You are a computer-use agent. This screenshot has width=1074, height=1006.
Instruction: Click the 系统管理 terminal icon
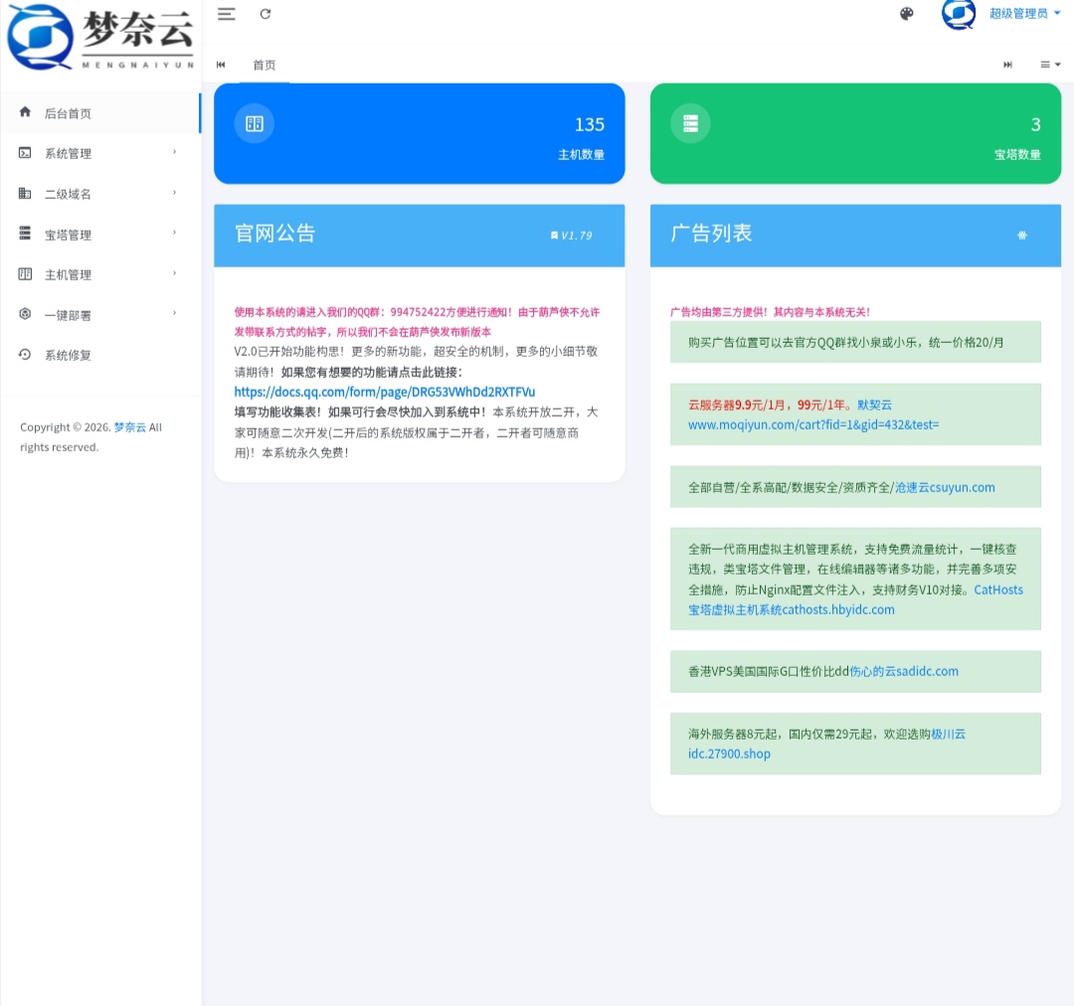point(25,153)
